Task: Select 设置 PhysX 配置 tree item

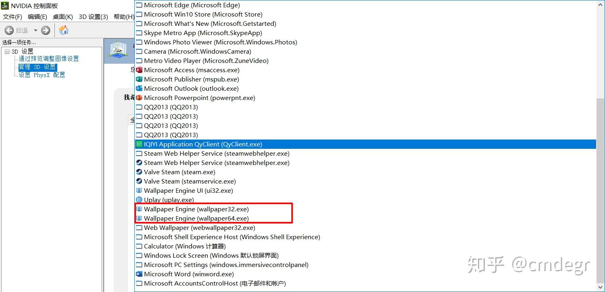Action: click(x=42, y=75)
